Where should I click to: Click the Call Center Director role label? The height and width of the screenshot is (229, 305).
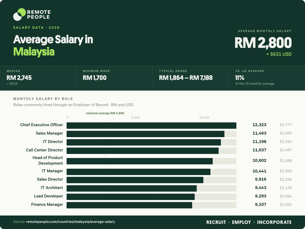(x=44, y=150)
